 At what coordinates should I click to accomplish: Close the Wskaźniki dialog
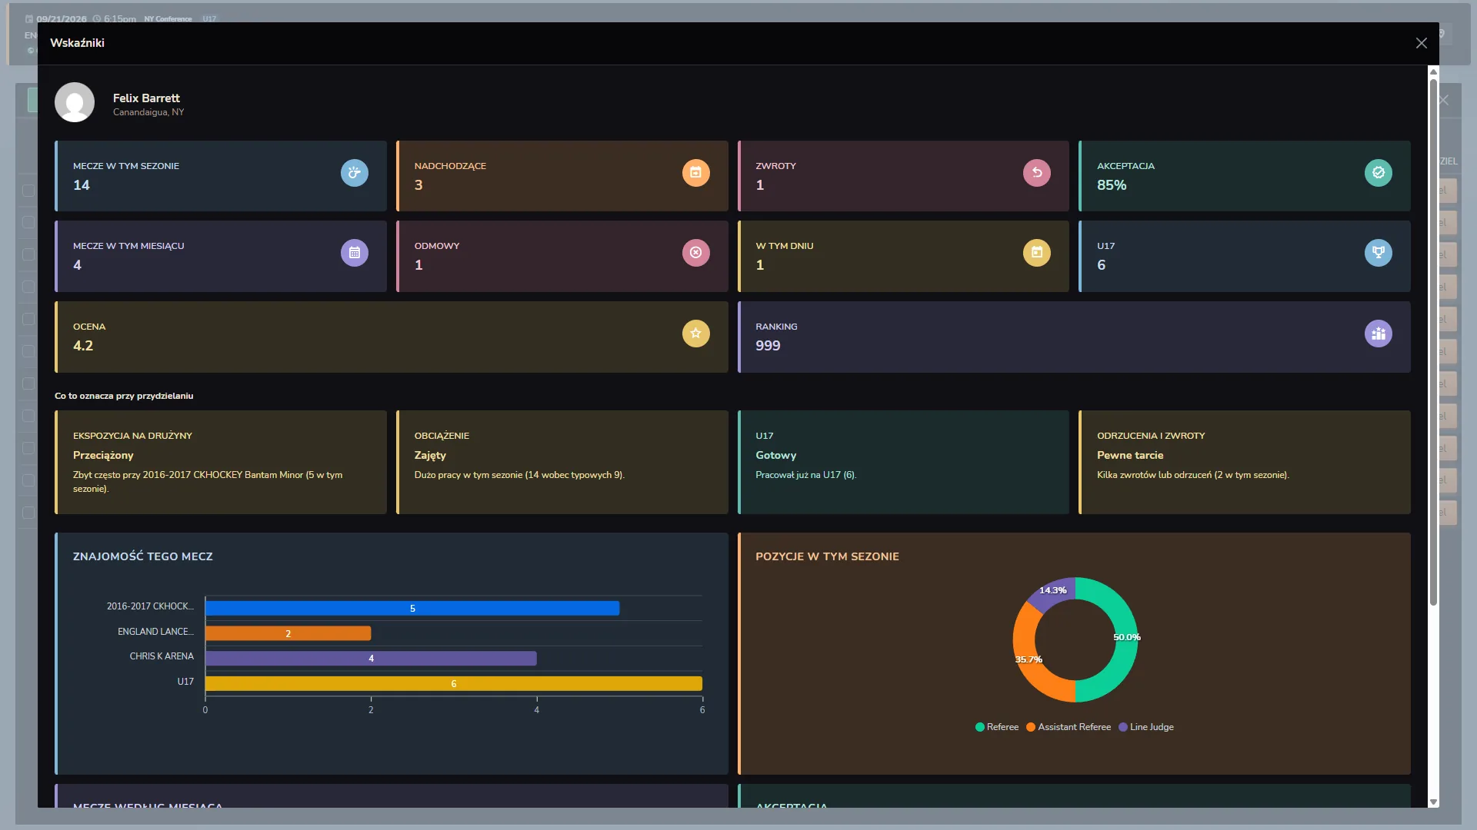click(x=1422, y=43)
